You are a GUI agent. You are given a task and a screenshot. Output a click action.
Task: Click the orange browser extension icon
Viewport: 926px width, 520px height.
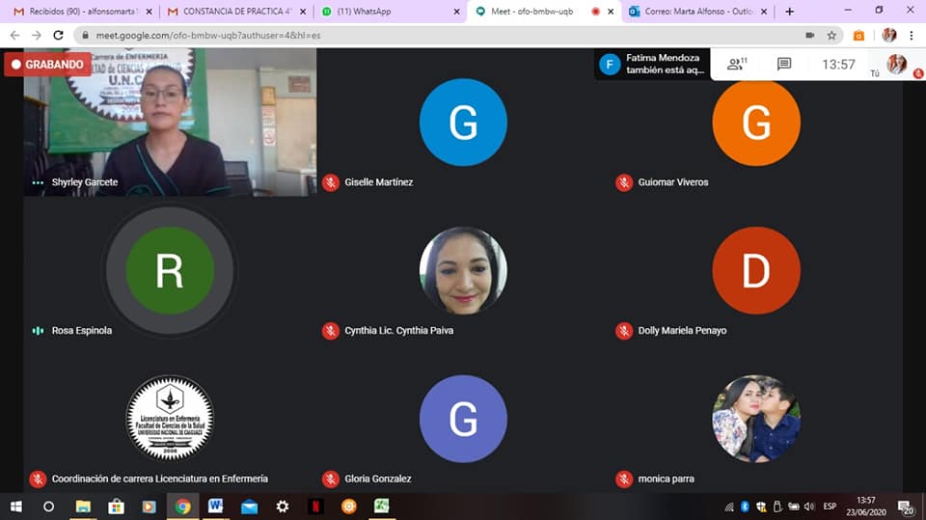pyautogui.click(x=858, y=36)
